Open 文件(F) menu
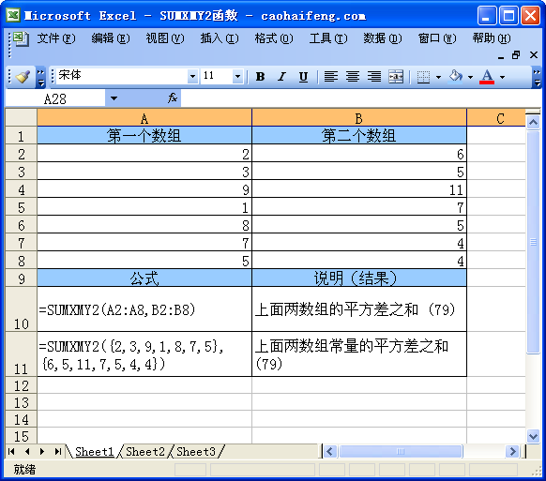This screenshot has width=546, height=481. [56, 38]
